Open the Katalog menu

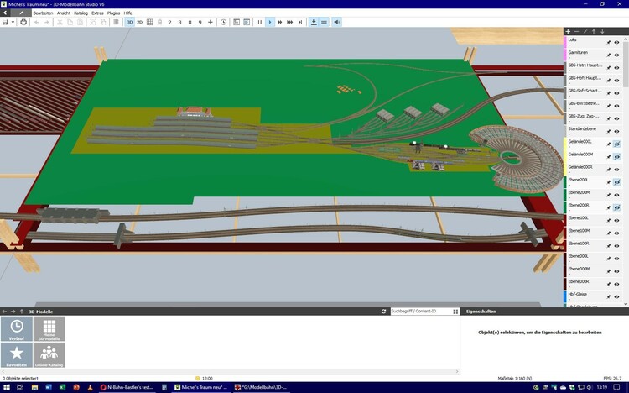click(81, 13)
